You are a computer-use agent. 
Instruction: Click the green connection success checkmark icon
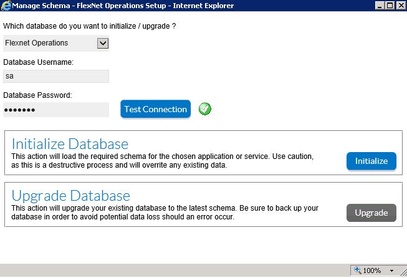[x=205, y=108]
